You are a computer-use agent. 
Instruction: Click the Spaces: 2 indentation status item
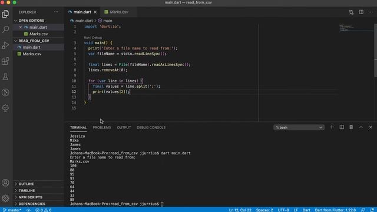pos(264,210)
